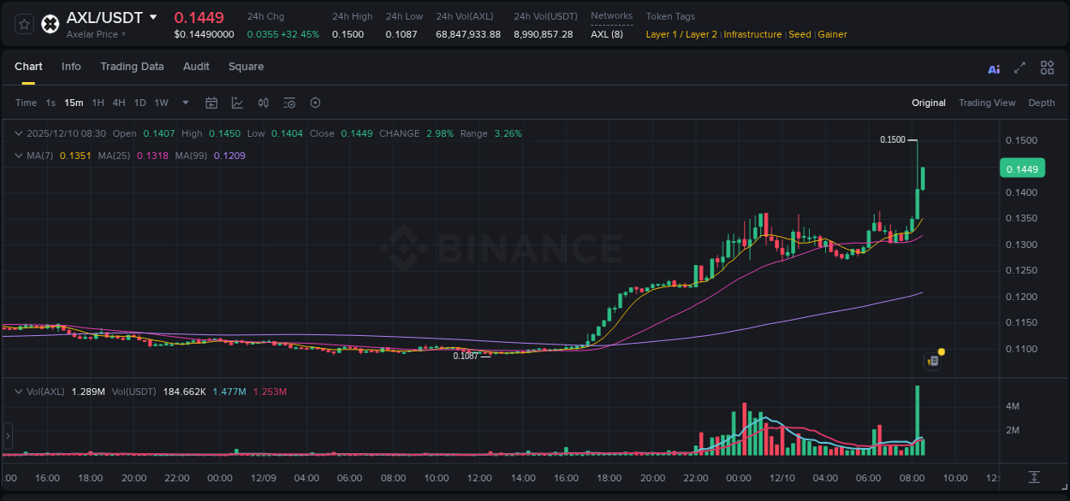Open the candlestick display options
The width and height of the screenshot is (1070, 501).
(263, 103)
